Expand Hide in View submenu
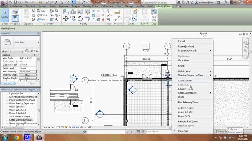This screenshot has width=252, height=141. (193, 71)
